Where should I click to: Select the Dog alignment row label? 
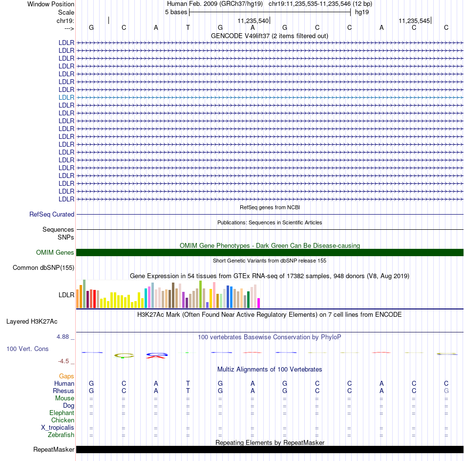tap(69, 406)
